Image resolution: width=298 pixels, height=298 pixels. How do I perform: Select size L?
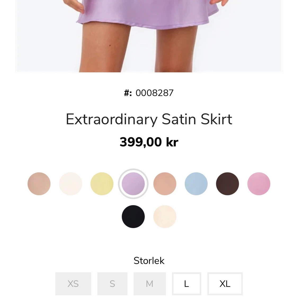coord(186,284)
